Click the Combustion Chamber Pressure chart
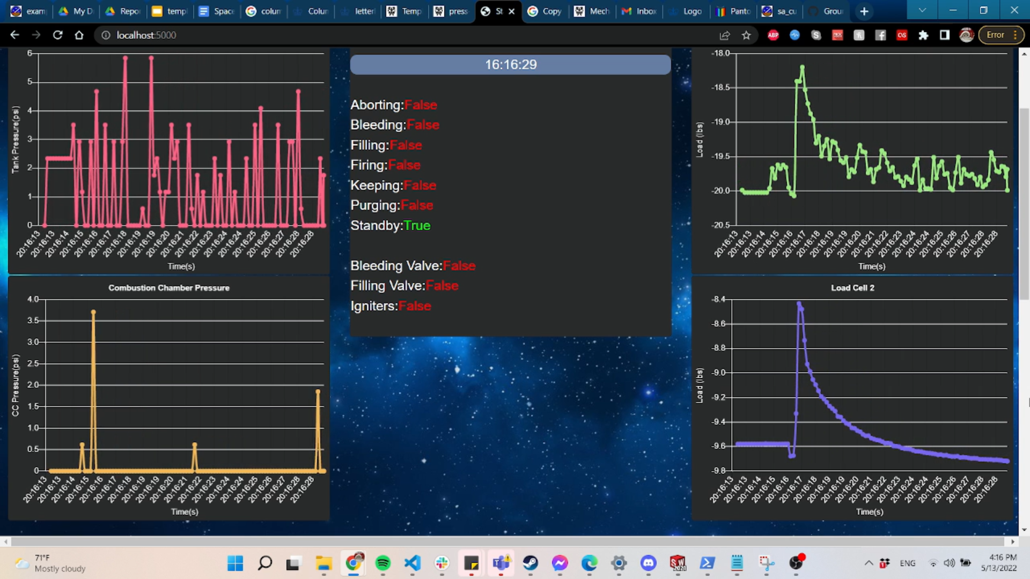The image size is (1030, 579). point(169,399)
